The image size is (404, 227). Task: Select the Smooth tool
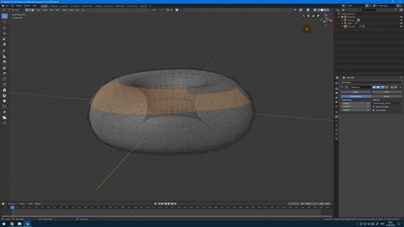tap(4, 101)
